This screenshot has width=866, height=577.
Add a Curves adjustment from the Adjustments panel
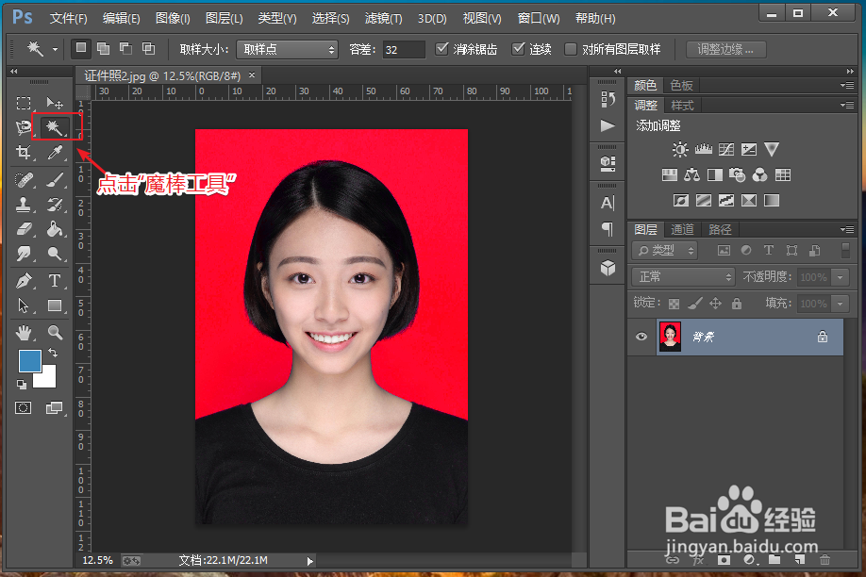[x=726, y=148]
